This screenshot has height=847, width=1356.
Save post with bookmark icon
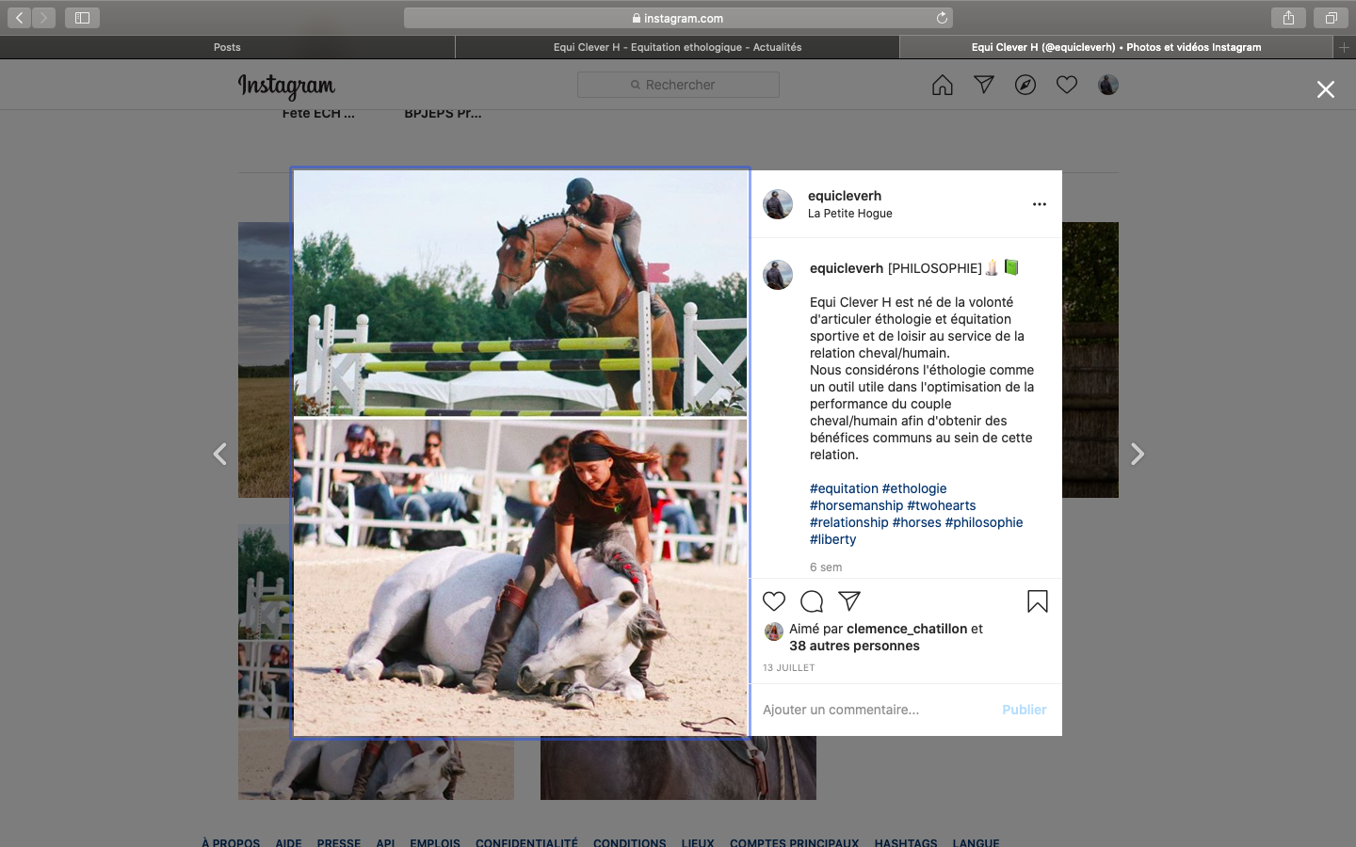click(1038, 601)
